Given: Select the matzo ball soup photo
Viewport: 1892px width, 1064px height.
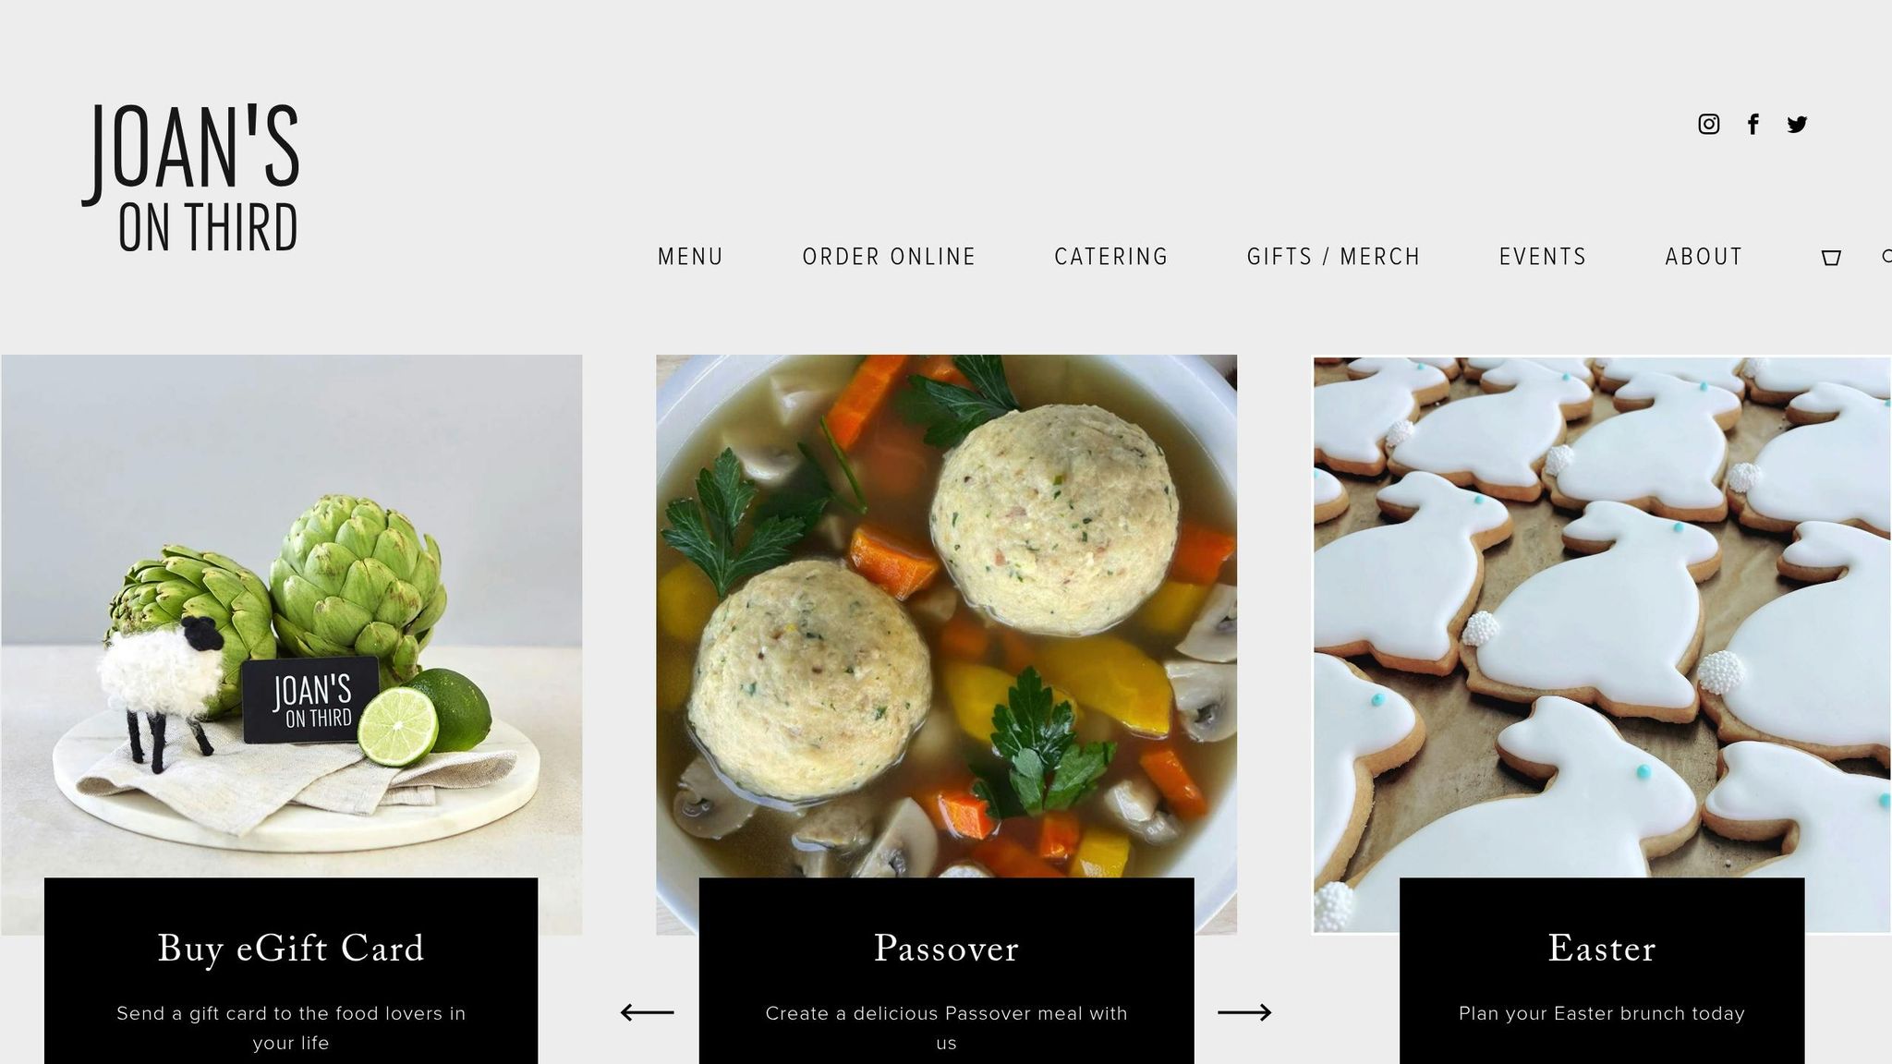Looking at the screenshot, I should pyautogui.click(x=946, y=616).
